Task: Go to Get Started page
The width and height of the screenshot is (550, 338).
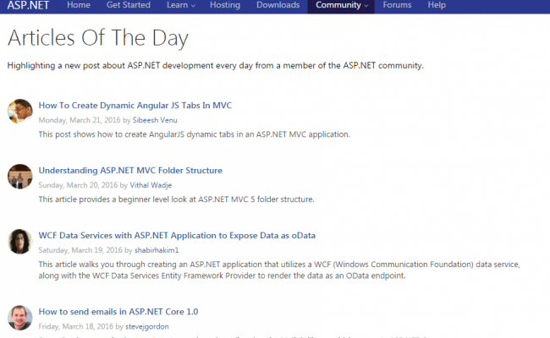Action: [x=129, y=5]
